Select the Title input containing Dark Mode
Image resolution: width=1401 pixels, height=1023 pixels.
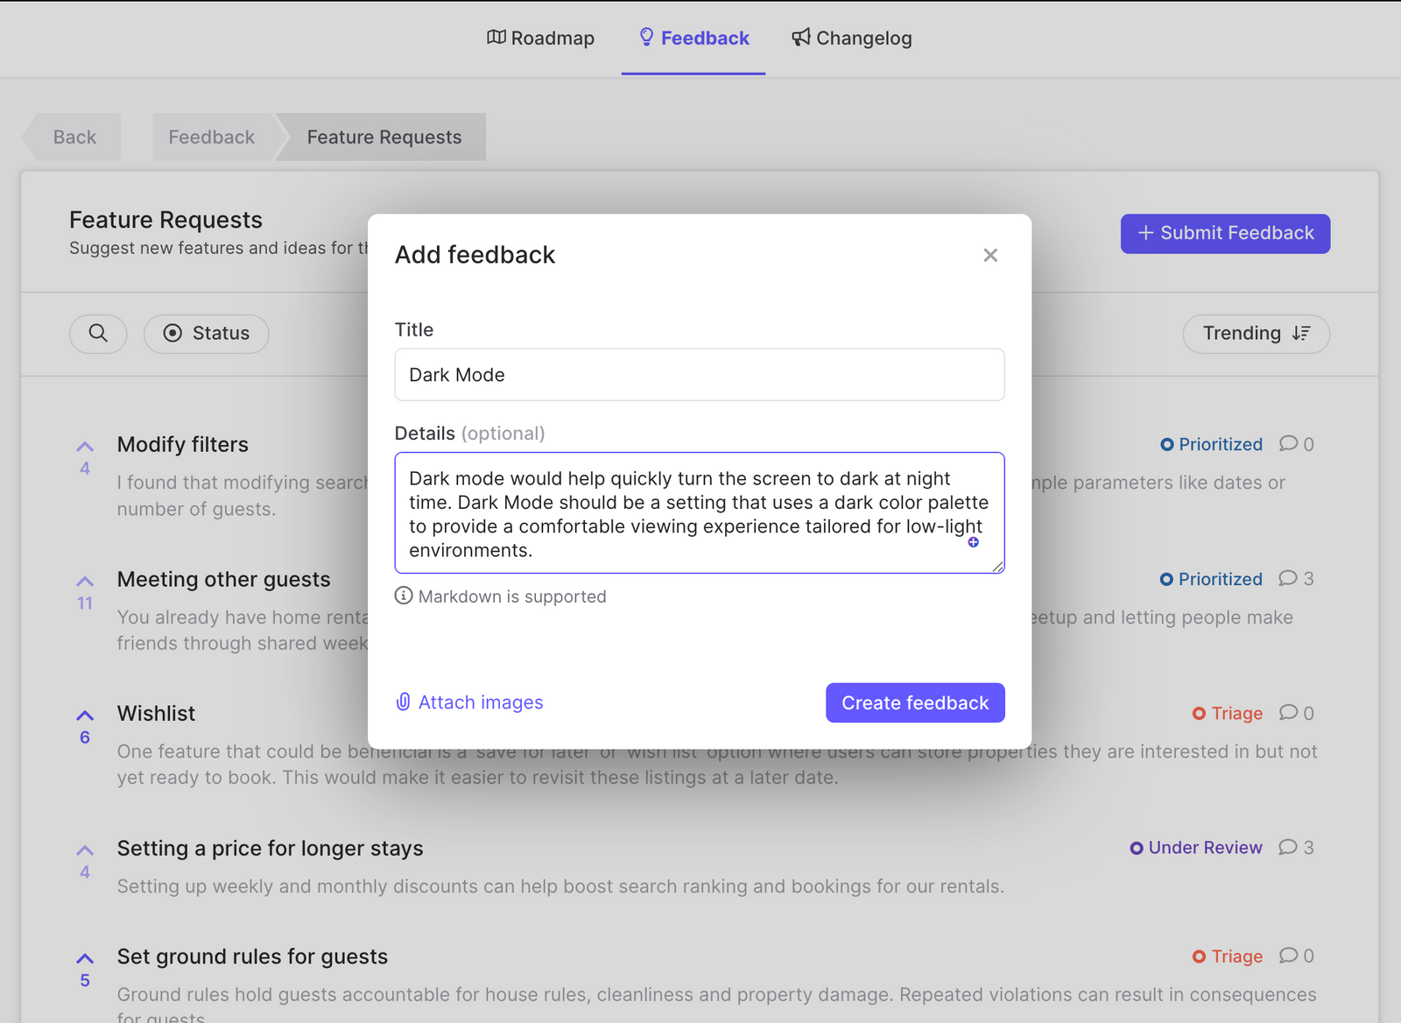[699, 375]
